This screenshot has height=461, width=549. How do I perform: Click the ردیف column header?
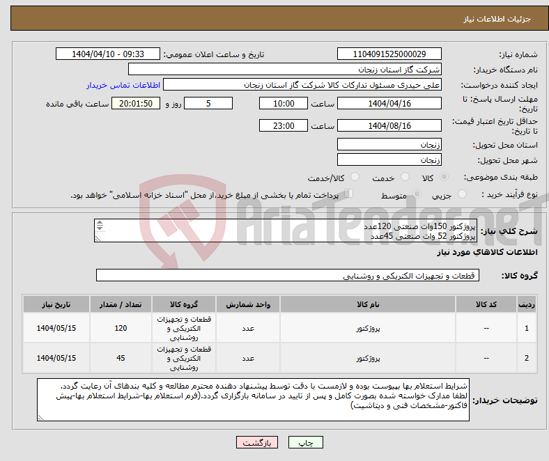click(x=526, y=304)
